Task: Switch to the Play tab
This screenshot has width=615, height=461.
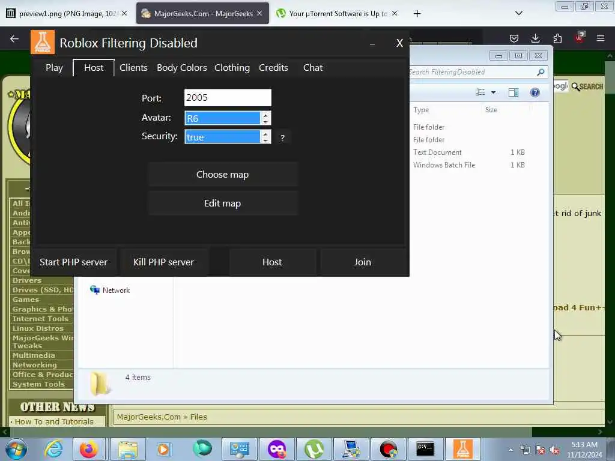Action: point(54,67)
